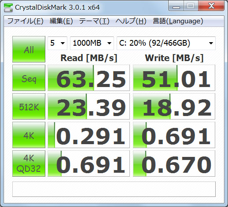The height and width of the screenshot is (207, 228).
Task: Open the ファイル(F) menu
Action: [x=25, y=21]
